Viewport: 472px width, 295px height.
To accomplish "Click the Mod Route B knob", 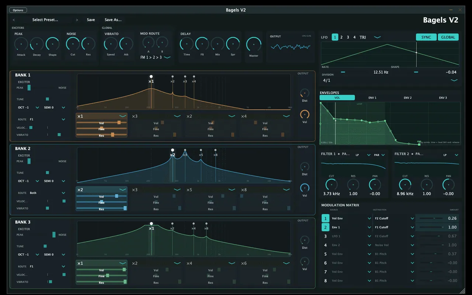I will point(162,43).
